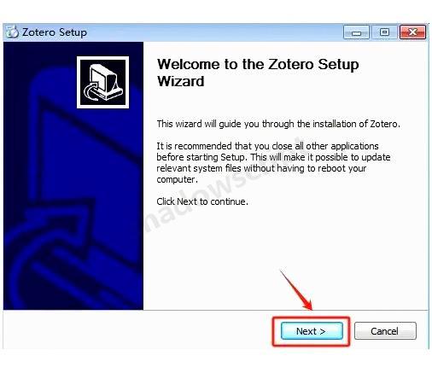Click the empty footer area left of Next
The height and width of the screenshot is (373, 432).
pos(137,330)
